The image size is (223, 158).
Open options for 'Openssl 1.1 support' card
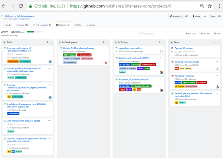pyautogui.click(x=217, y=48)
